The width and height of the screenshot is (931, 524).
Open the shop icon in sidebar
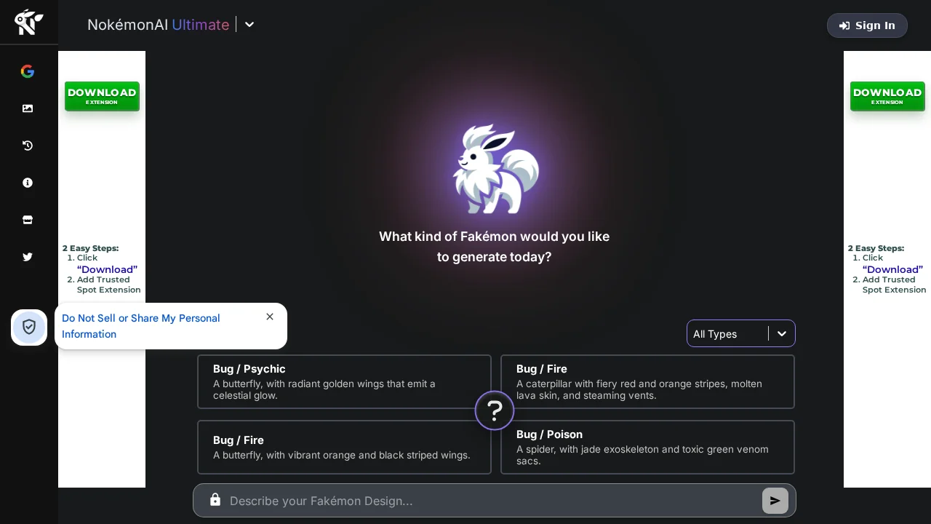(x=28, y=220)
